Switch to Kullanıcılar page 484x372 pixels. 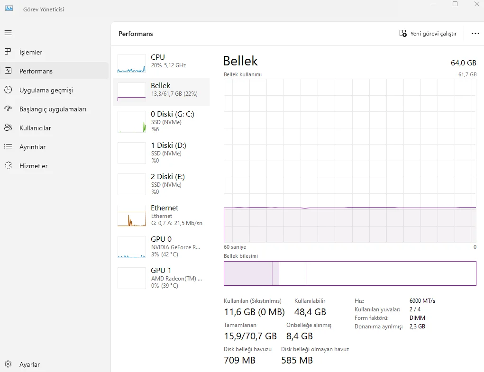coord(55,127)
